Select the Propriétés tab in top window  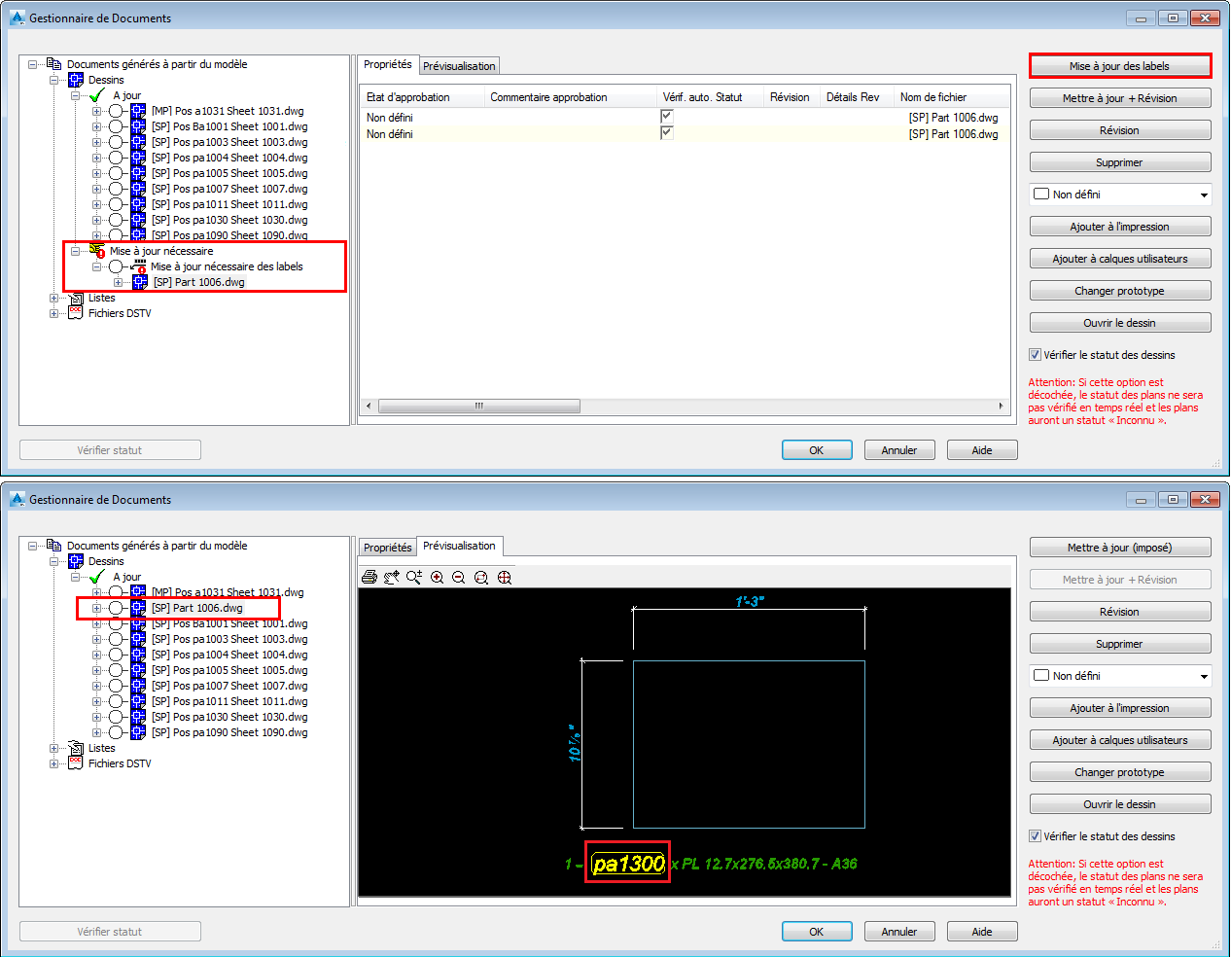[388, 64]
